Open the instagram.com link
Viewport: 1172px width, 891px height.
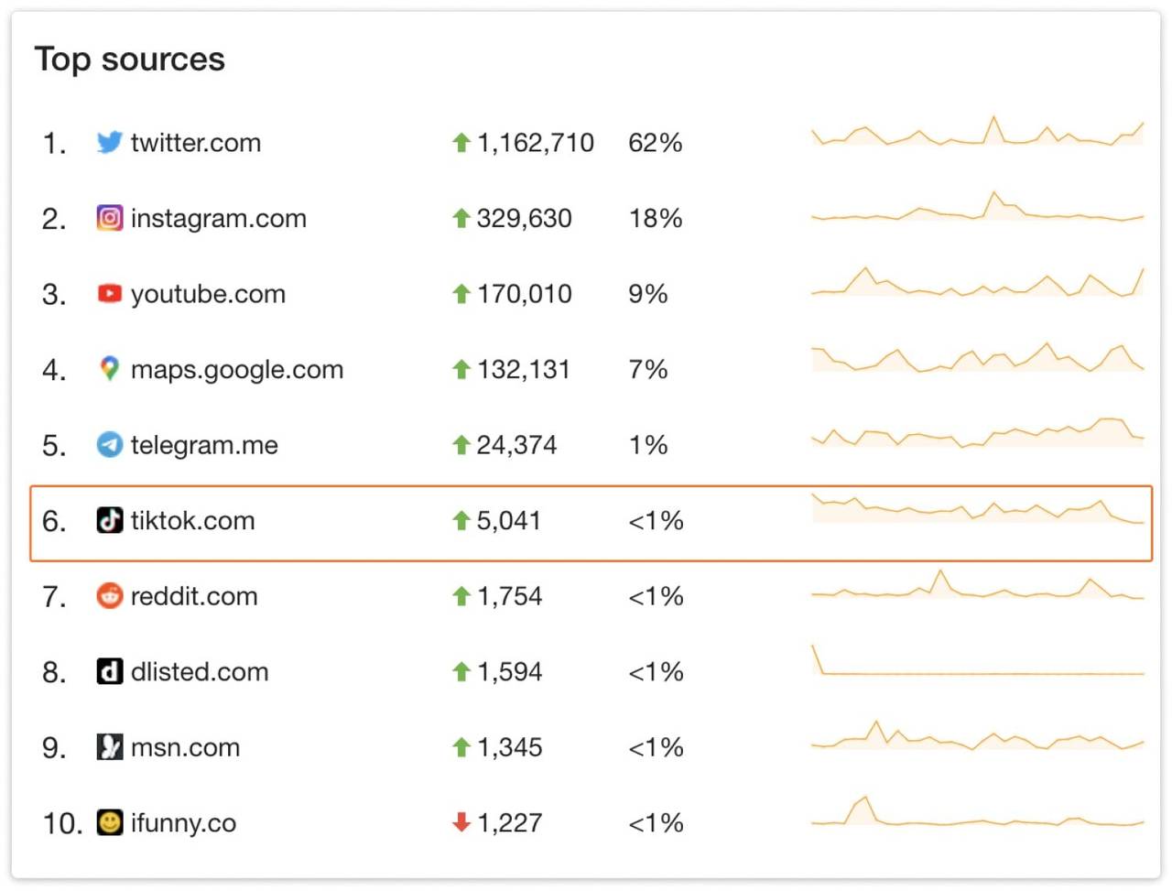pyautogui.click(x=220, y=218)
